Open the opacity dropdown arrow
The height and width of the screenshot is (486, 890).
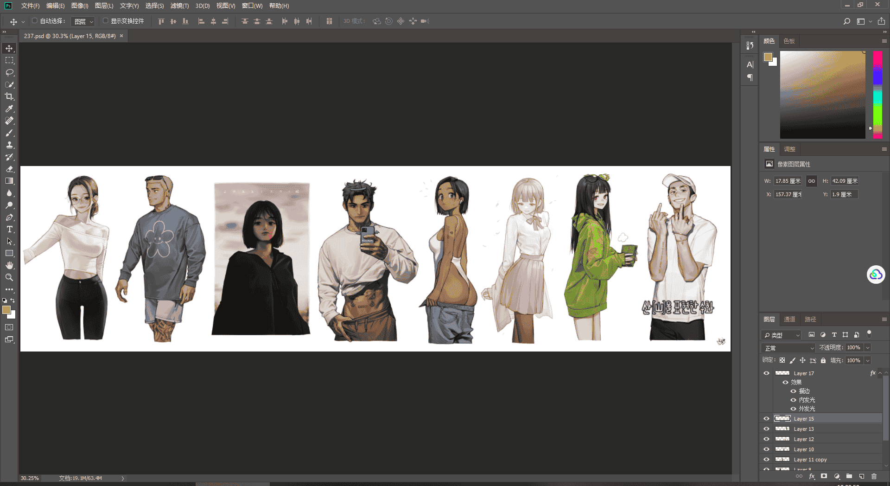click(868, 348)
